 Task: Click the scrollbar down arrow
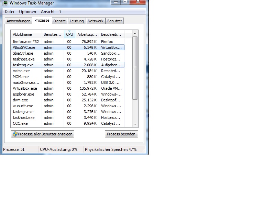pyautogui.click(x=135, y=124)
